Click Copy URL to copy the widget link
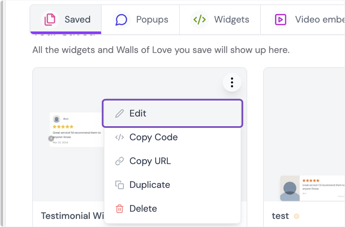 tap(150, 161)
